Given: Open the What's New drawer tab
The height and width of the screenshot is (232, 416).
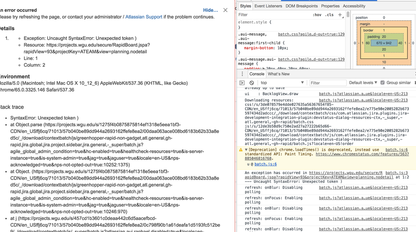Looking at the screenshot, I should (278, 74).
